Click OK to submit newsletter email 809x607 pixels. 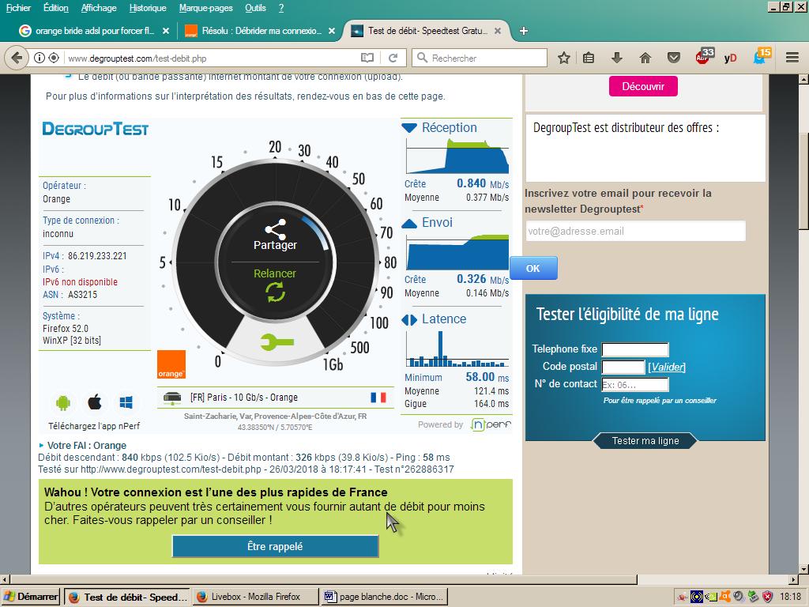[x=533, y=268]
